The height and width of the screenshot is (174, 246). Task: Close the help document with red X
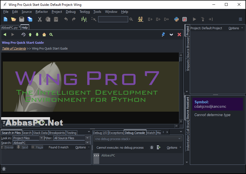coord(179,35)
